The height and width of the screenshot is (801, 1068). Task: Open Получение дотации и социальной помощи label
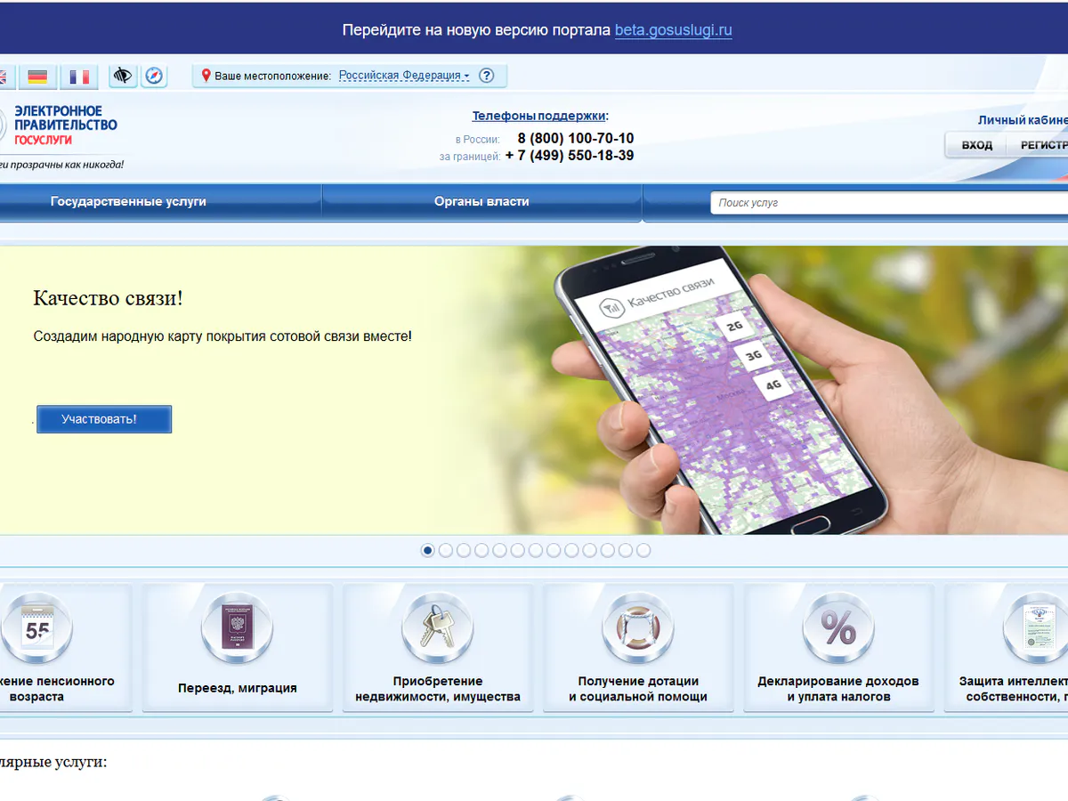(x=638, y=689)
